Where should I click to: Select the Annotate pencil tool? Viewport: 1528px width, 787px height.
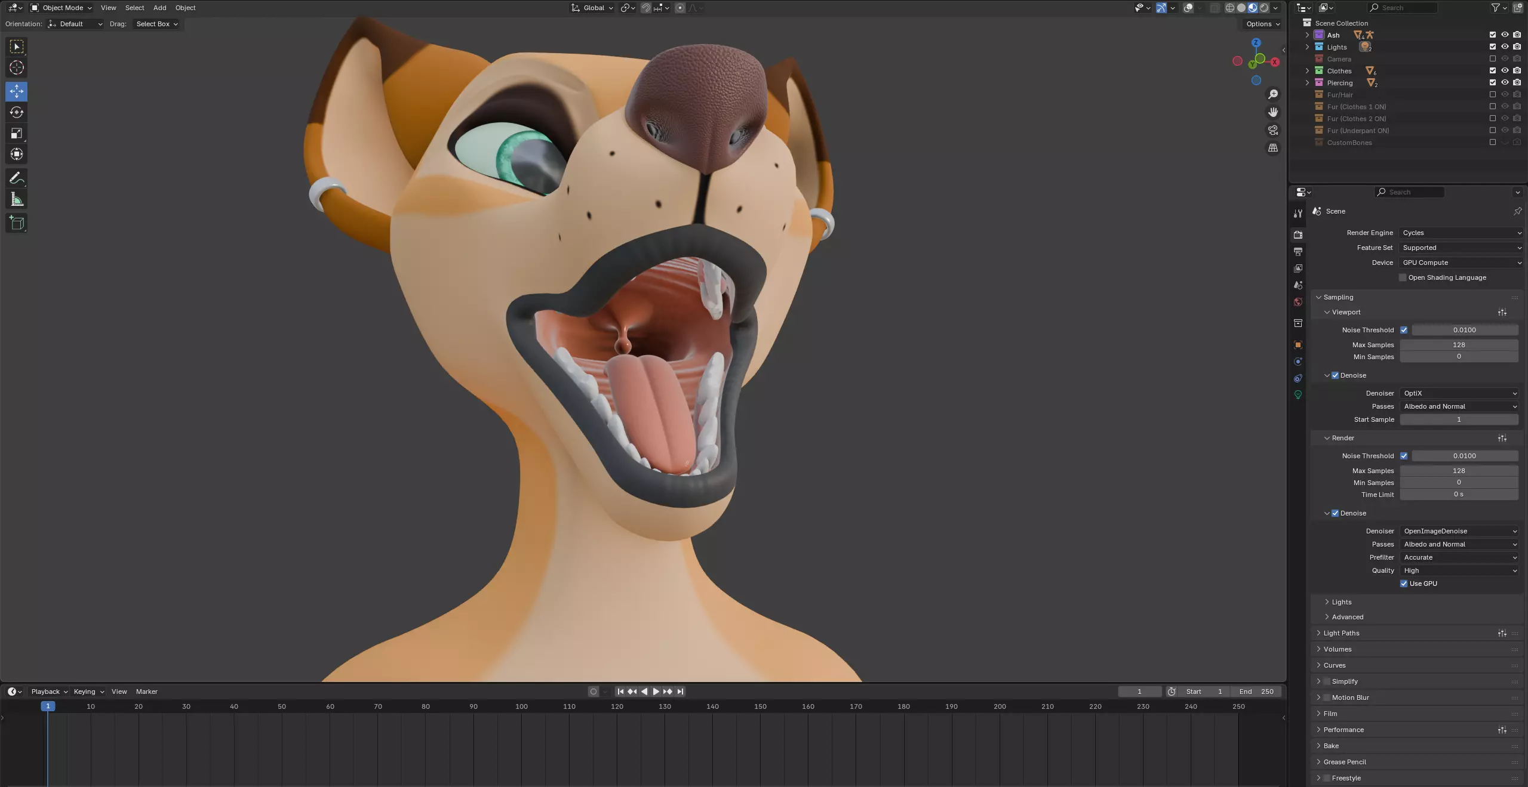(x=17, y=178)
